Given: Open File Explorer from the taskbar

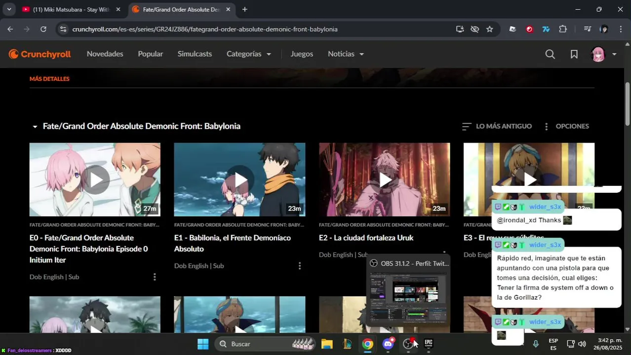Looking at the screenshot, I should click(327, 344).
